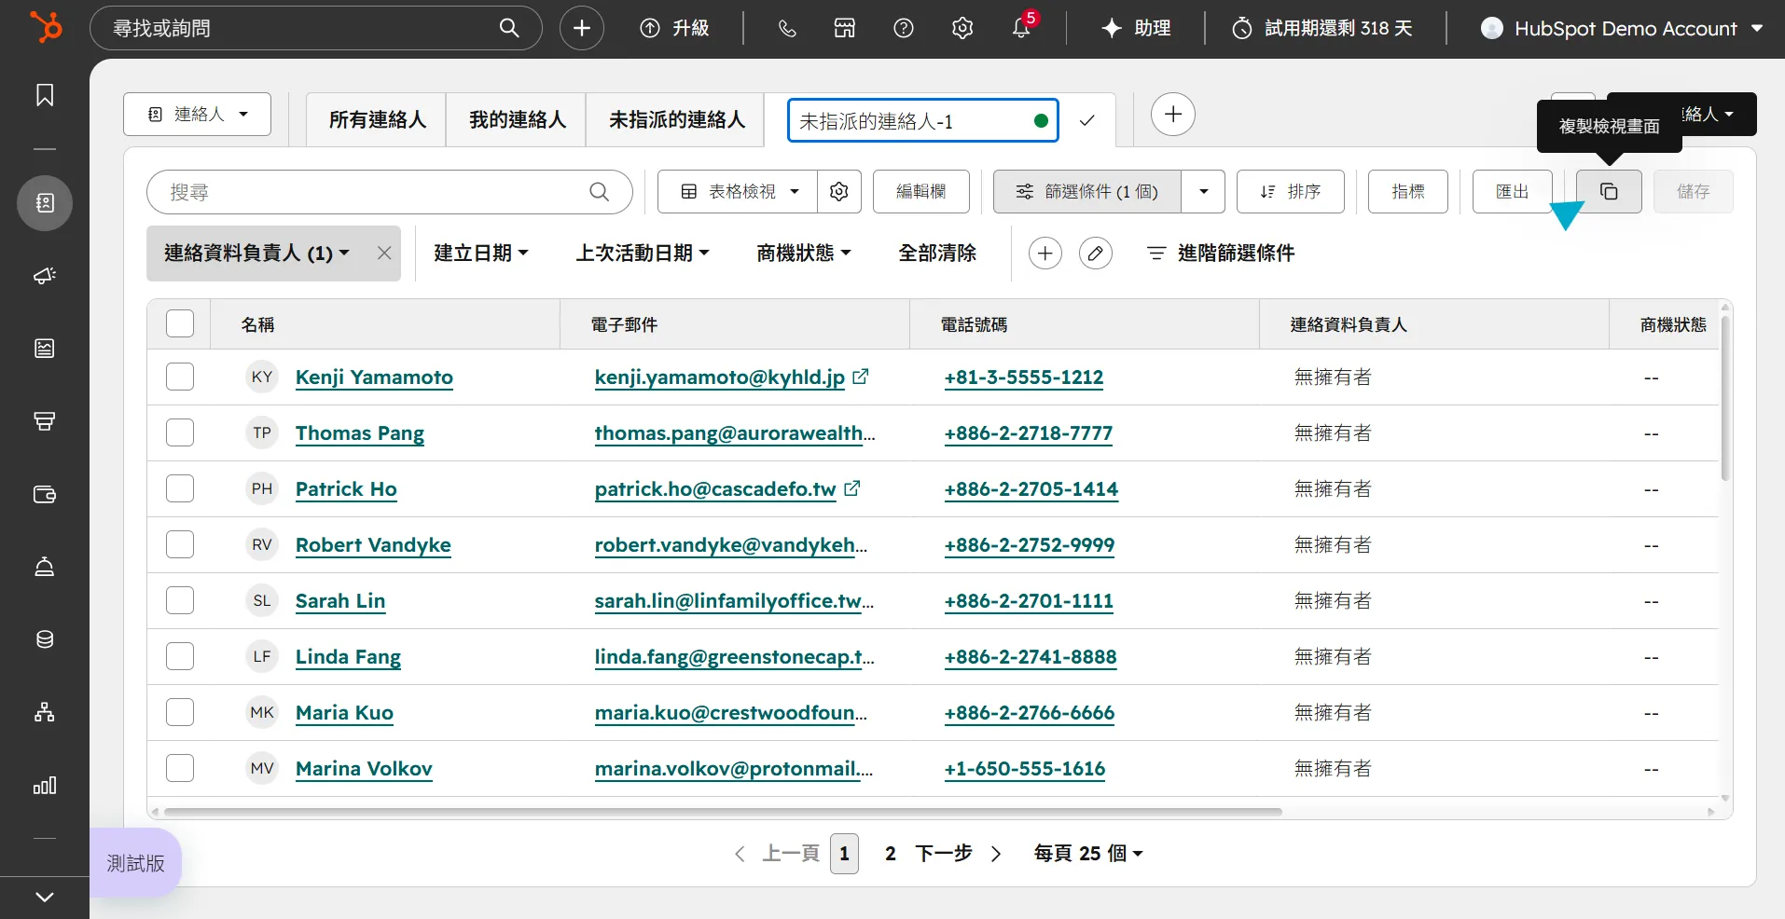Click the 編輯欄 edit columns button
Image resolution: width=1785 pixels, height=919 pixels.
pos(921,191)
